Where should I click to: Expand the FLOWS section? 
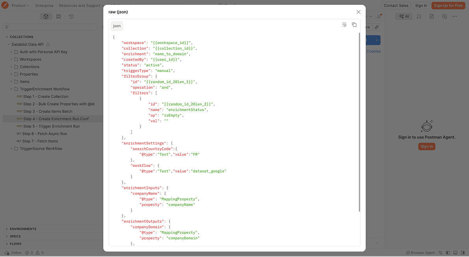(x=7, y=244)
